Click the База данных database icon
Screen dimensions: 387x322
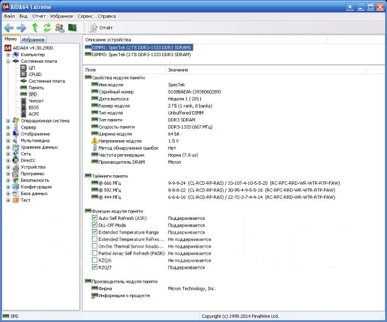click(x=16, y=193)
